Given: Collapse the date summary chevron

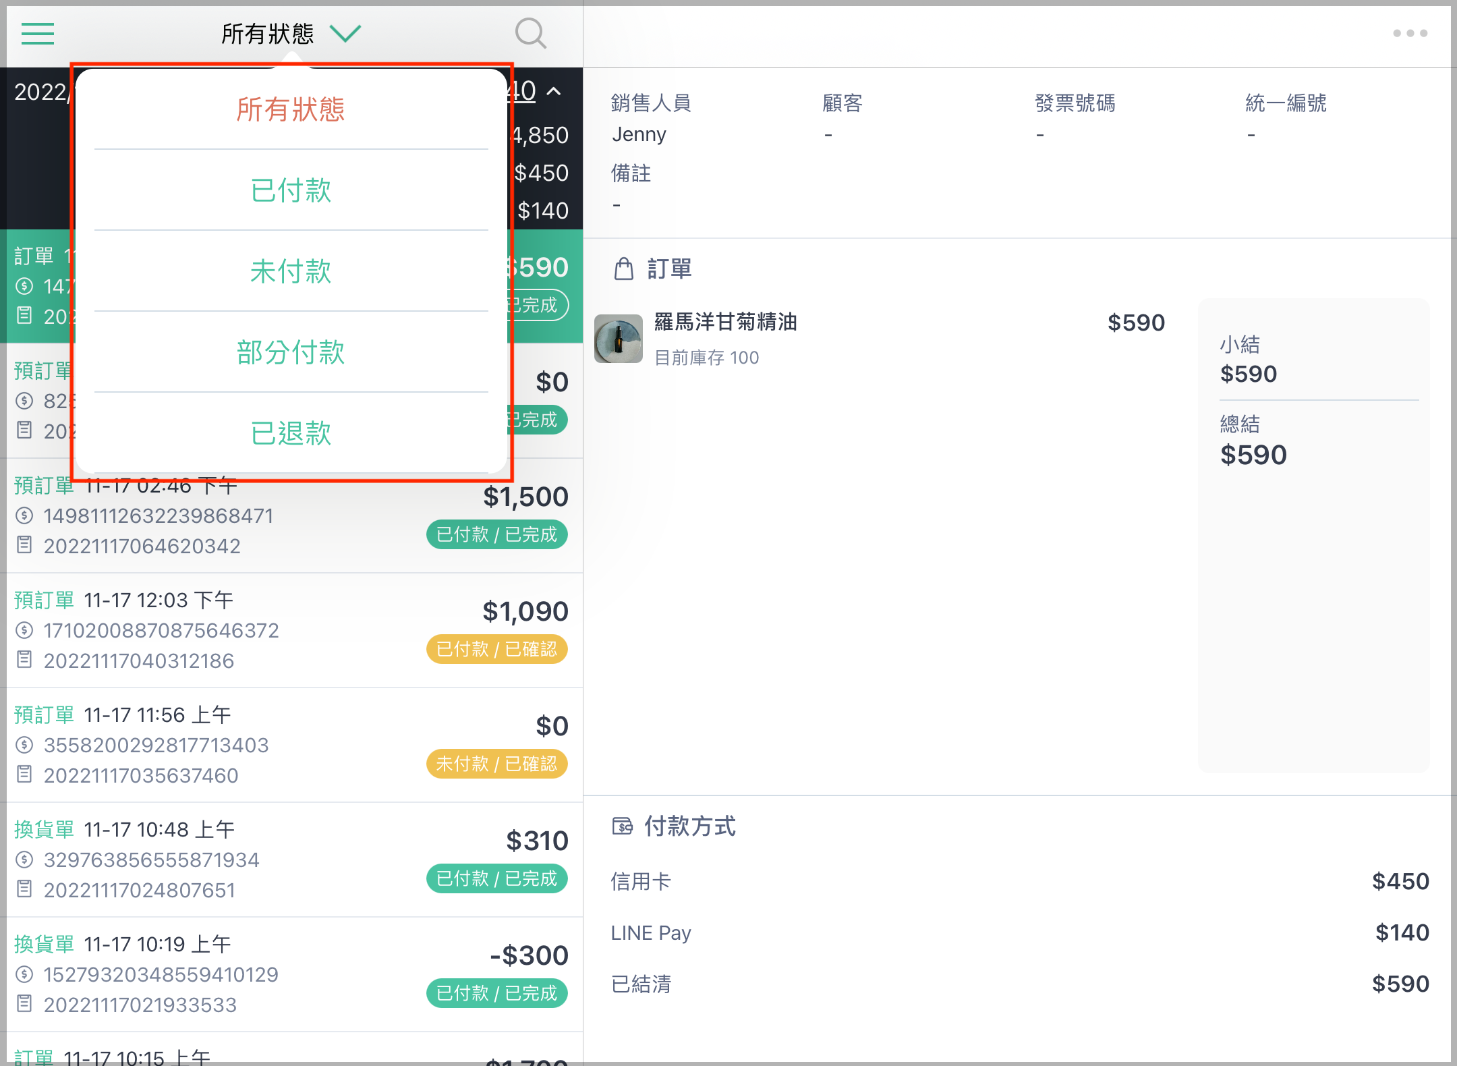Looking at the screenshot, I should [554, 91].
